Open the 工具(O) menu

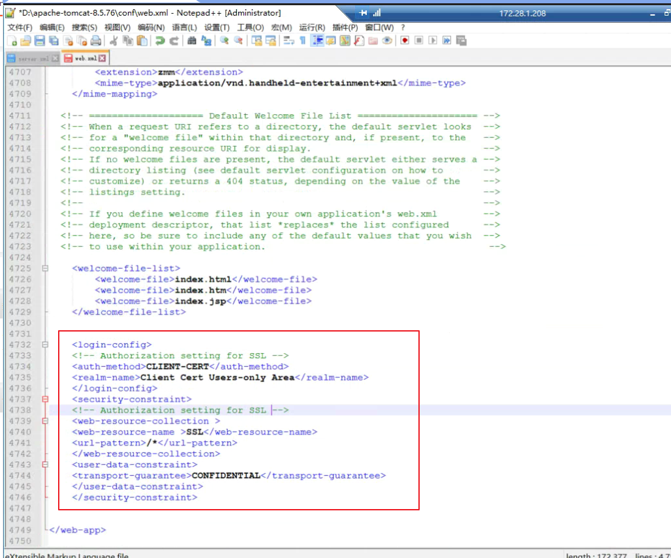pyautogui.click(x=251, y=27)
